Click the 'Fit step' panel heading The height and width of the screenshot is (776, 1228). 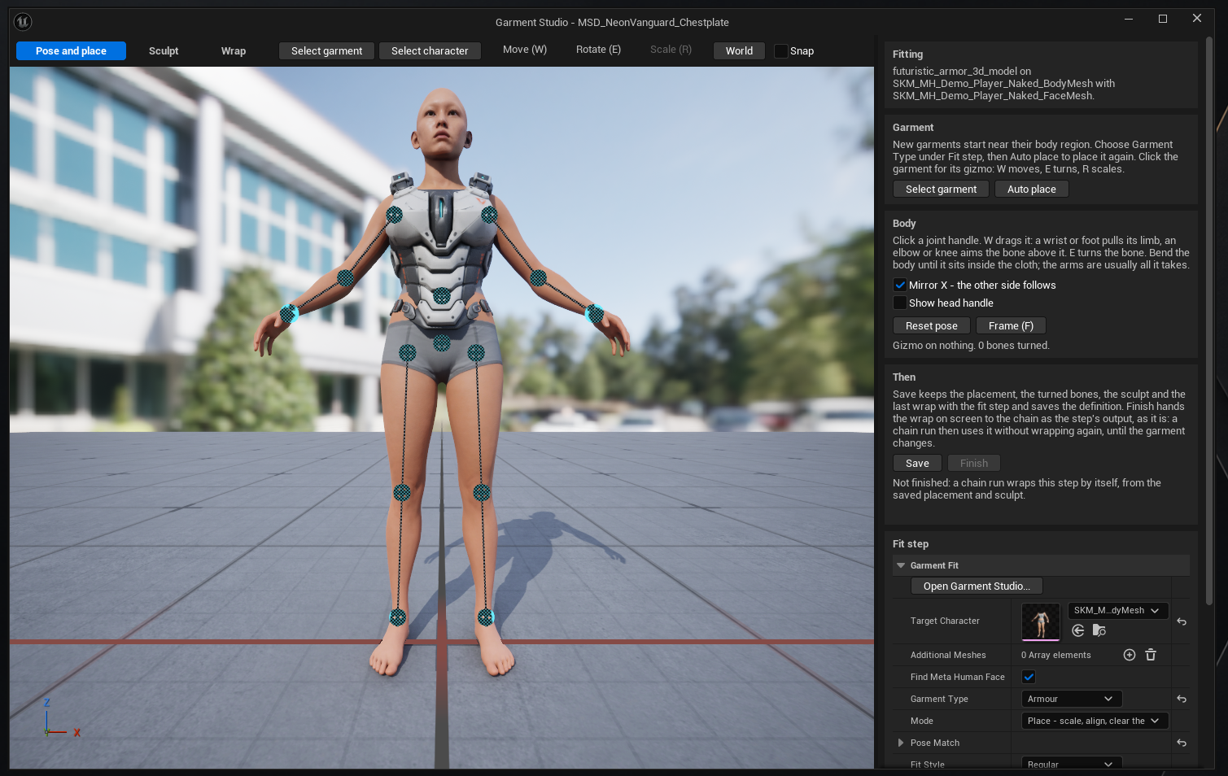pyautogui.click(x=911, y=543)
